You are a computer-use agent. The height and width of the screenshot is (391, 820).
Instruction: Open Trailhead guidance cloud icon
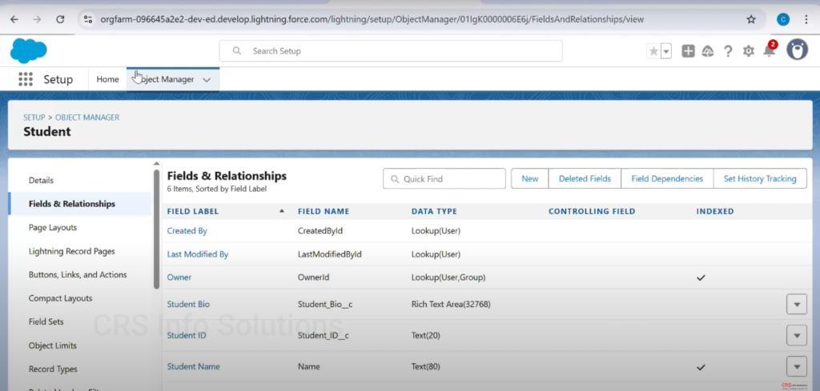(x=708, y=51)
